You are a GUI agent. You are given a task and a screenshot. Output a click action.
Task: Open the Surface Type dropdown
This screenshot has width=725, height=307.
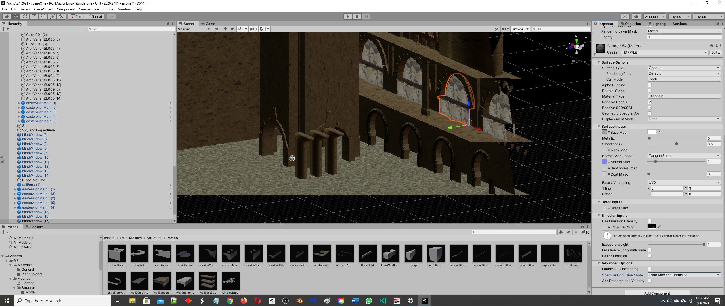tap(684, 68)
